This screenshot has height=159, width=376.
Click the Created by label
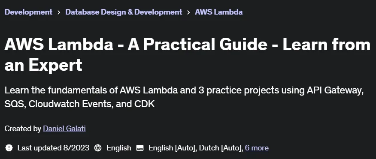23,129
